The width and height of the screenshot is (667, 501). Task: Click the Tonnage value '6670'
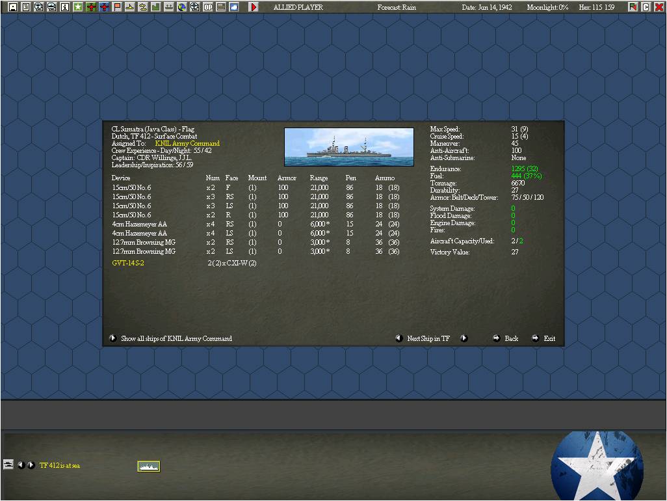pyautogui.click(x=518, y=183)
